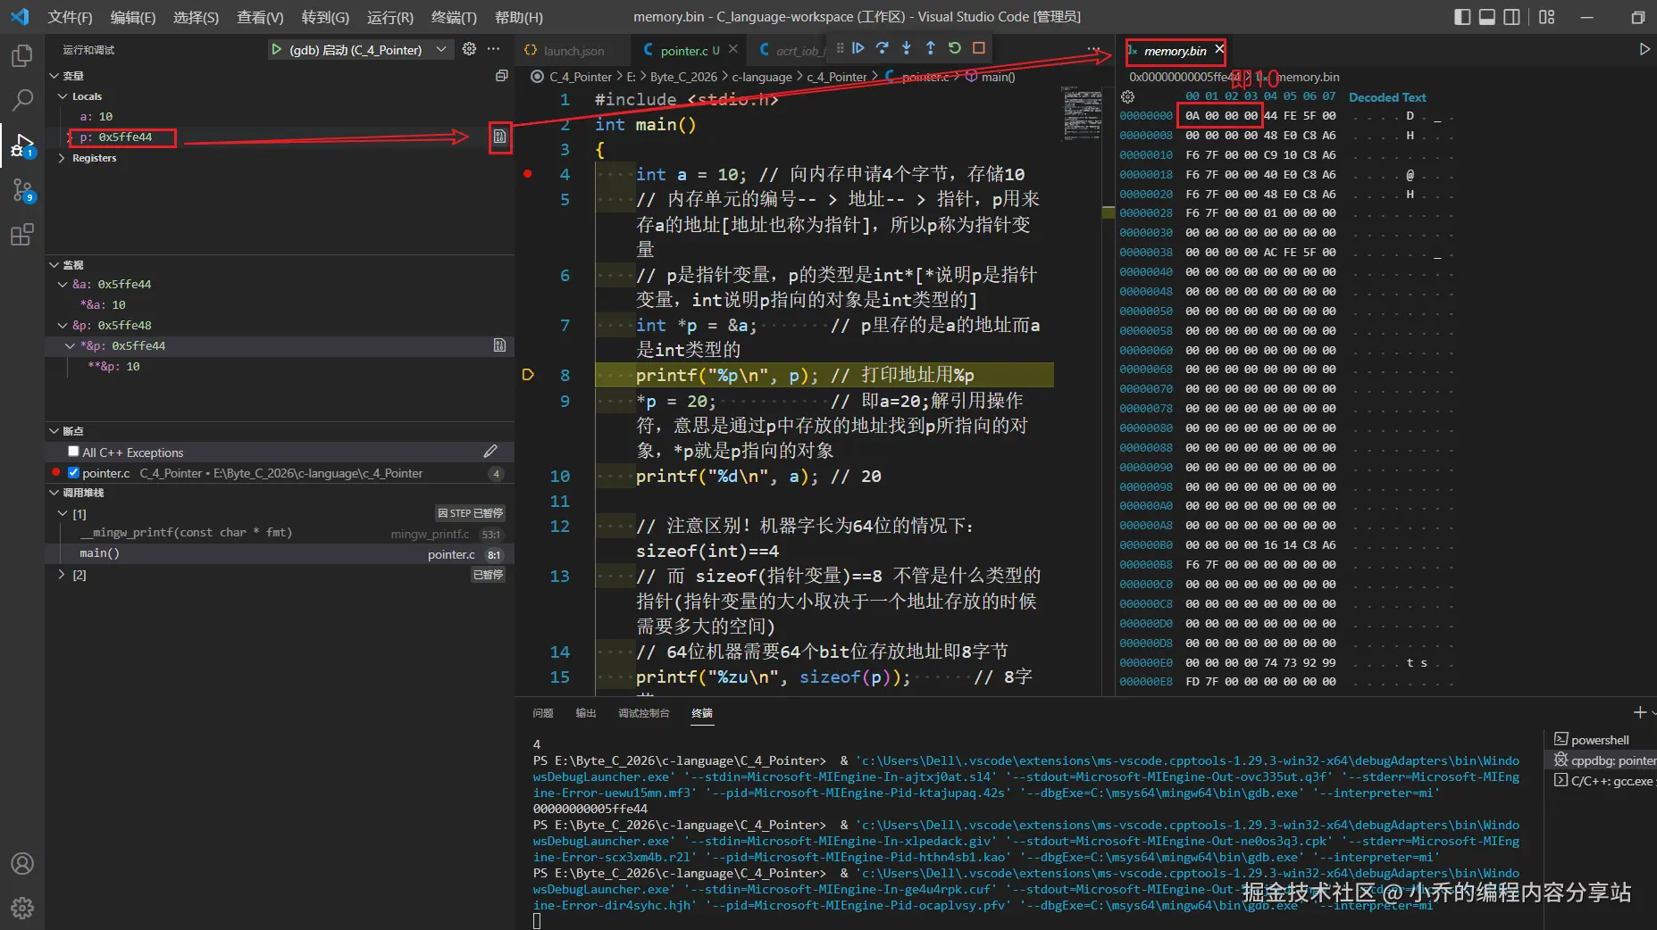This screenshot has width=1657, height=930.
Task: Add a new terminal with the plus icon
Action: tap(1640, 712)
